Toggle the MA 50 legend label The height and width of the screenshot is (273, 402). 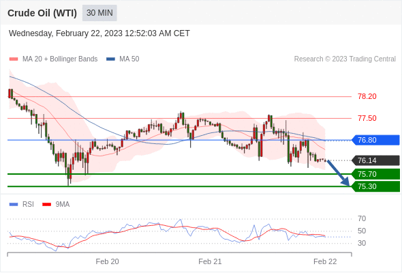[129, 59]
